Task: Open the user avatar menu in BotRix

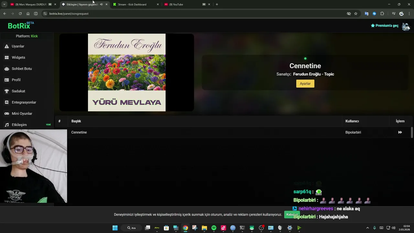Action: click(406, 26)
